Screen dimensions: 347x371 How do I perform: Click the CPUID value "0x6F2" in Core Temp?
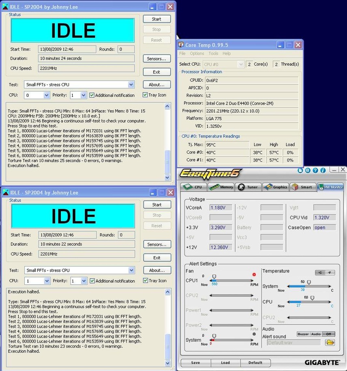tap(252, 81)
